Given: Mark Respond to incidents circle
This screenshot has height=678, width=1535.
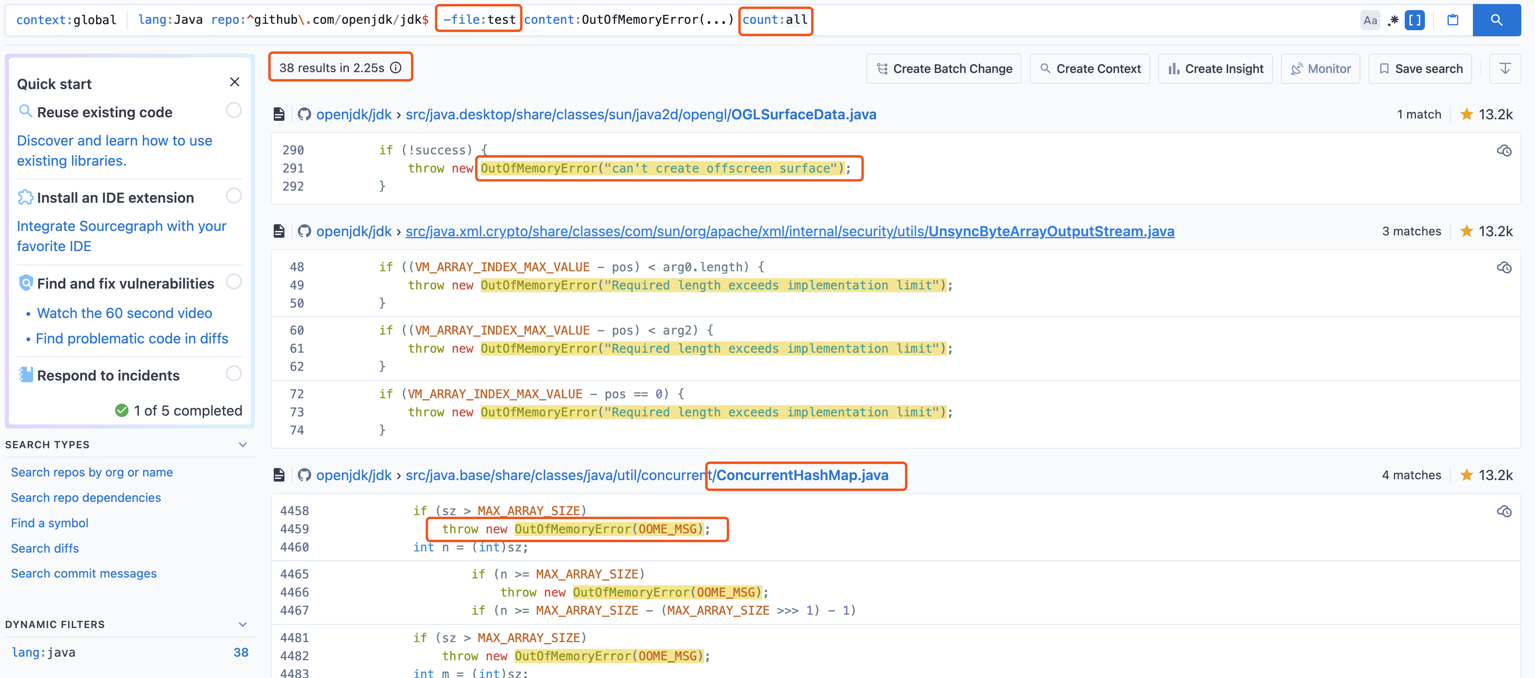Looking at the screenshot, I should tap(234, 374).
